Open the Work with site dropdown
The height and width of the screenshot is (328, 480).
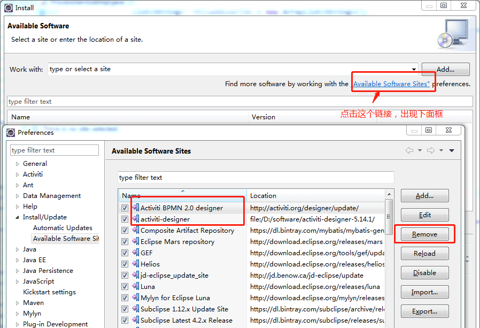[x=414, y=69]
